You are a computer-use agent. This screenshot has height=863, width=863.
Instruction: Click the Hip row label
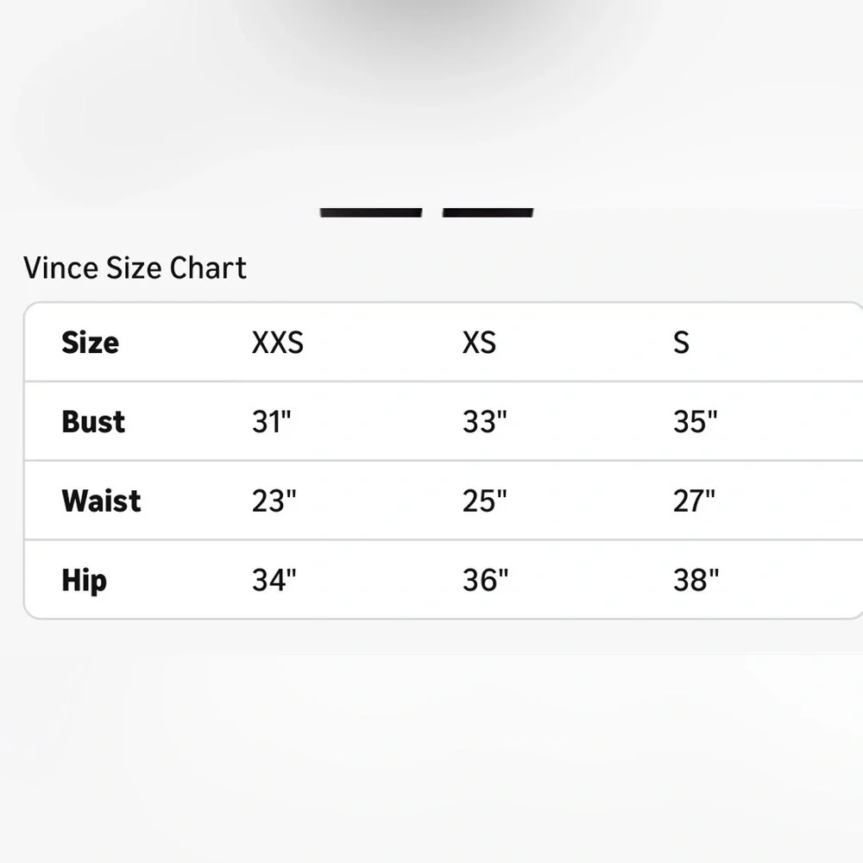[x=85, y=580]
